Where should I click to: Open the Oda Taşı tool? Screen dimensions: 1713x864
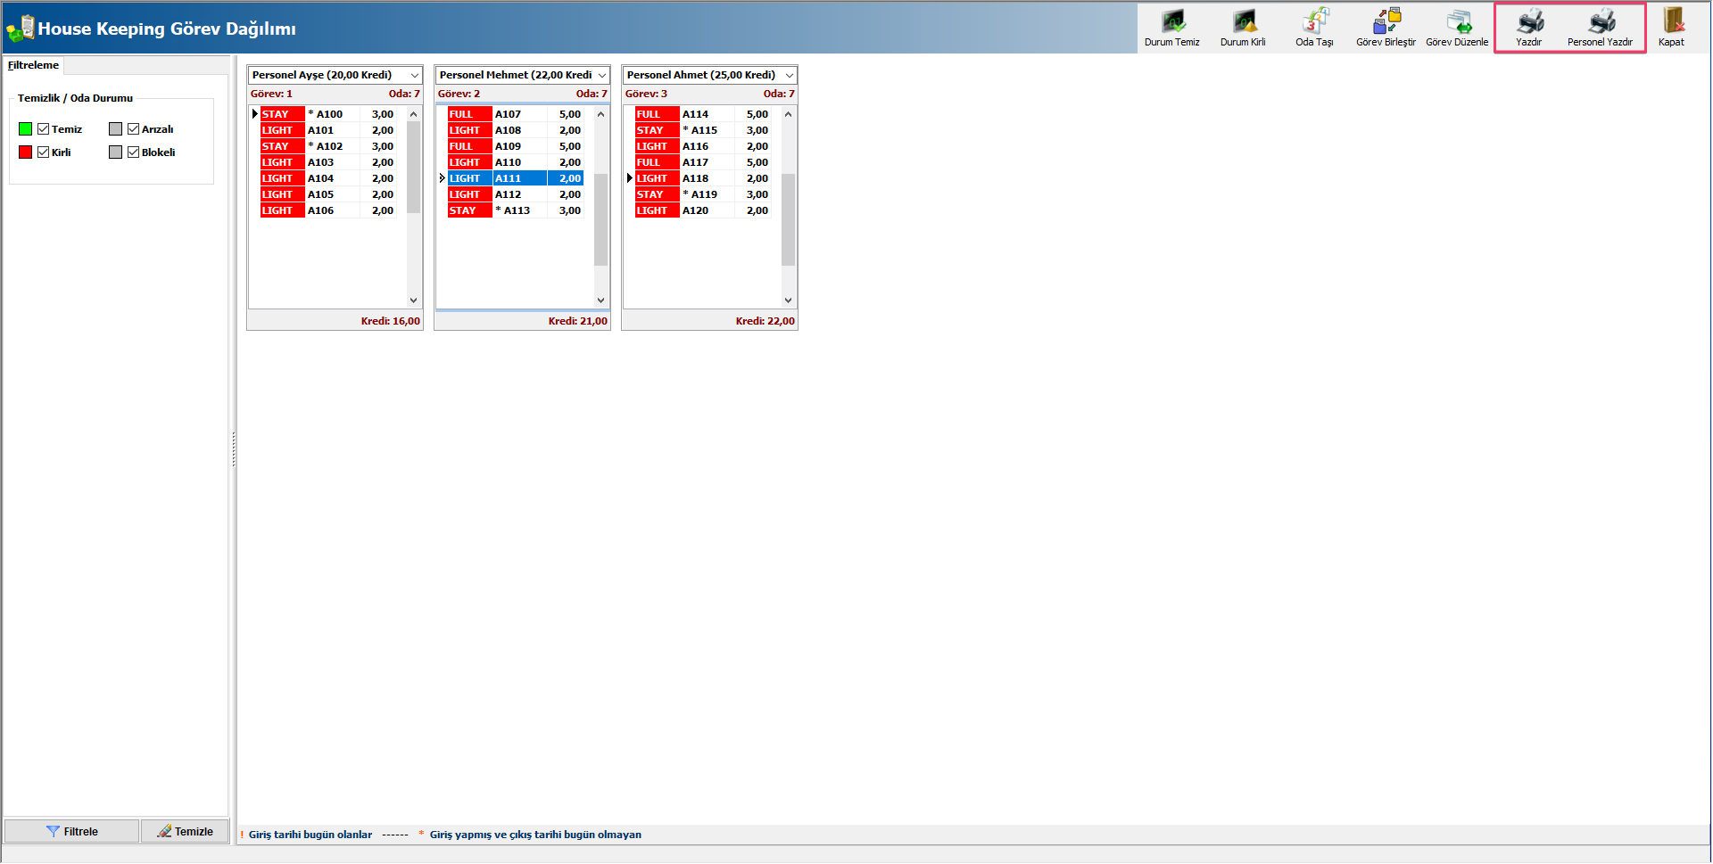[x=1314, y=22]
